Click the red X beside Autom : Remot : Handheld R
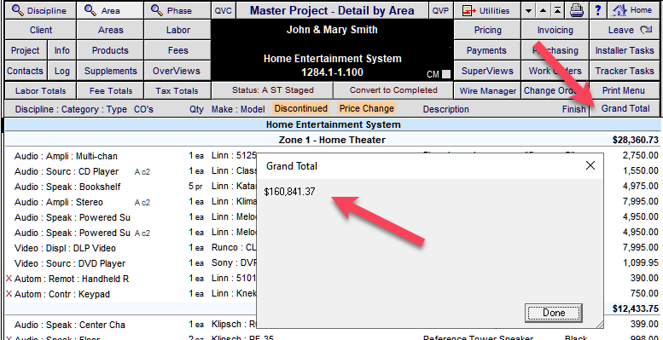663x340 pixels. (9, 279)
